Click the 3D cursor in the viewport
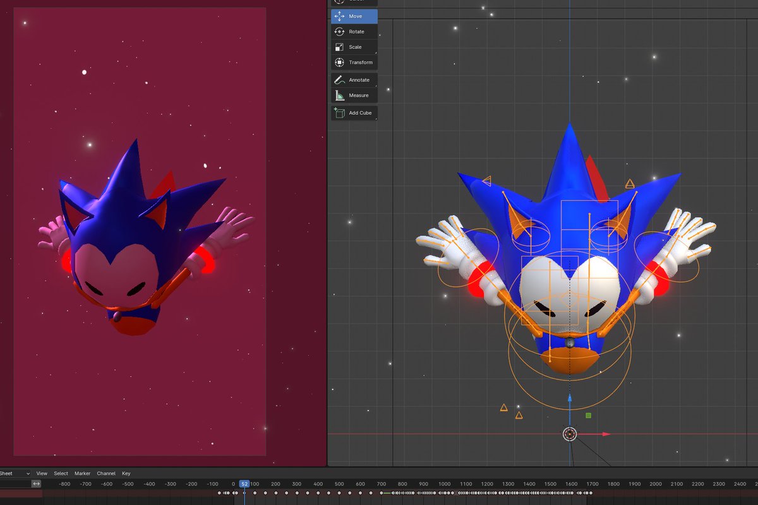The height and width of the screenshot is (505, 758). [x=570, y=434]
